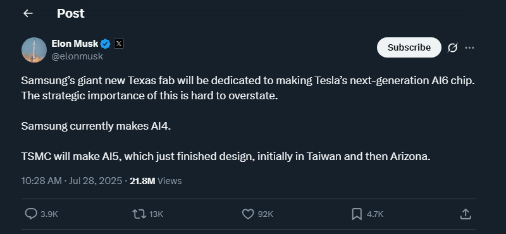Click the Grok explain-post icon

452,48
